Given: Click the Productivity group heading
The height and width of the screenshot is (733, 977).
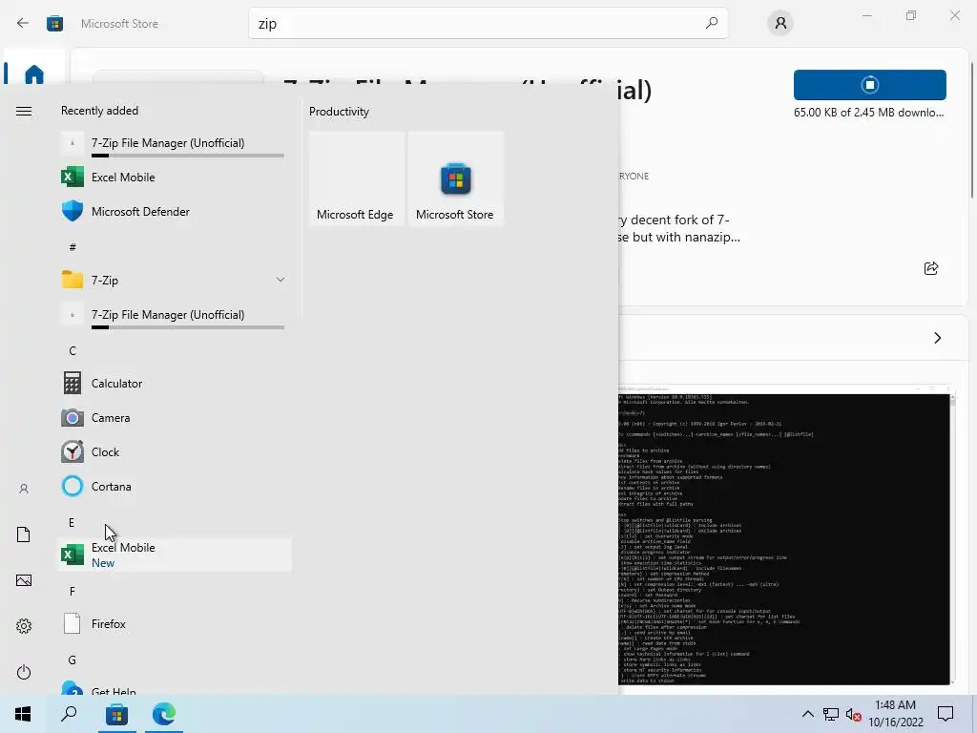Looking at the screenshot, I should tap(339, 112).
